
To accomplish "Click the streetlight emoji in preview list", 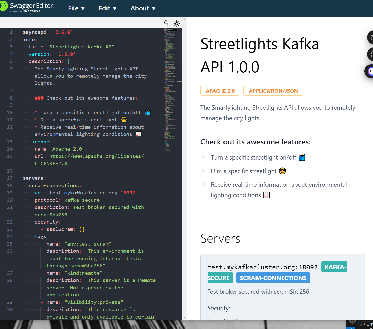I will click(x=302, y=157).
